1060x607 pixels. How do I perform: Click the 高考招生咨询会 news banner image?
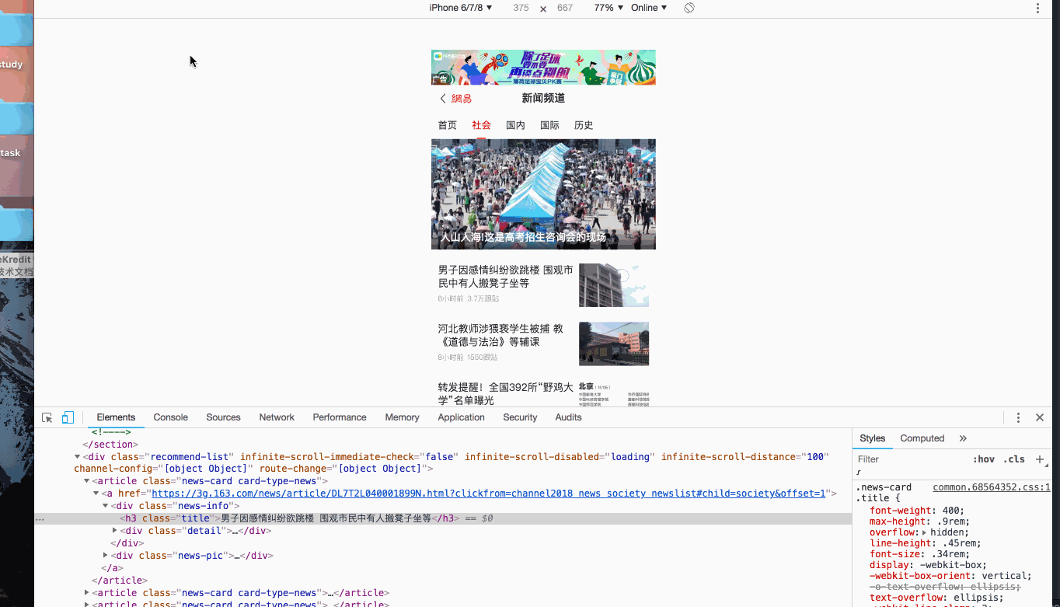point(543,194)
